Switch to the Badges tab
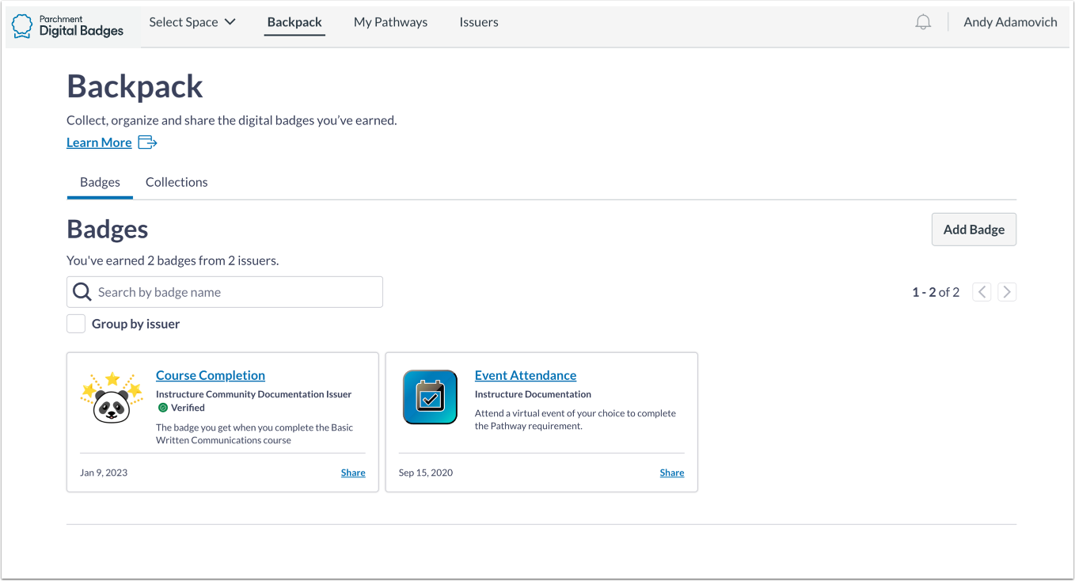This screenshot has height=581, width=1075. 100,182
